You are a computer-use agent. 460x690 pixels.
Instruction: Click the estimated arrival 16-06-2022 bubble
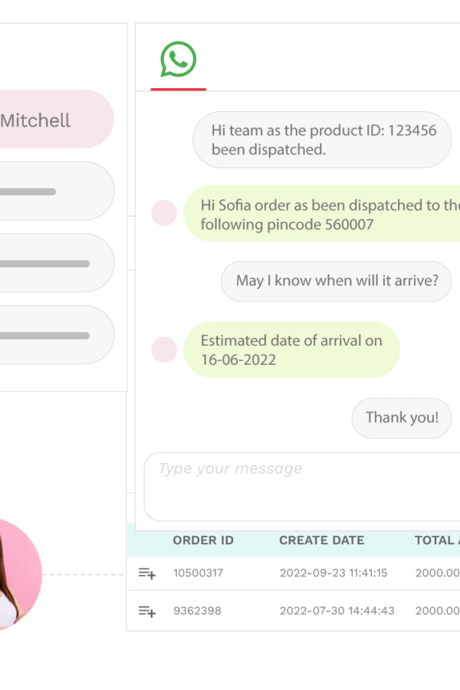pyautogui.click(x=292, y=350)
